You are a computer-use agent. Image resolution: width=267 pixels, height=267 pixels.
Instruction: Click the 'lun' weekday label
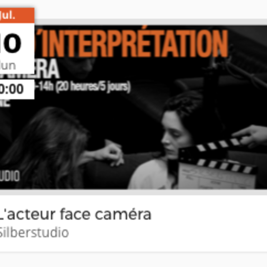pos(8,65)
